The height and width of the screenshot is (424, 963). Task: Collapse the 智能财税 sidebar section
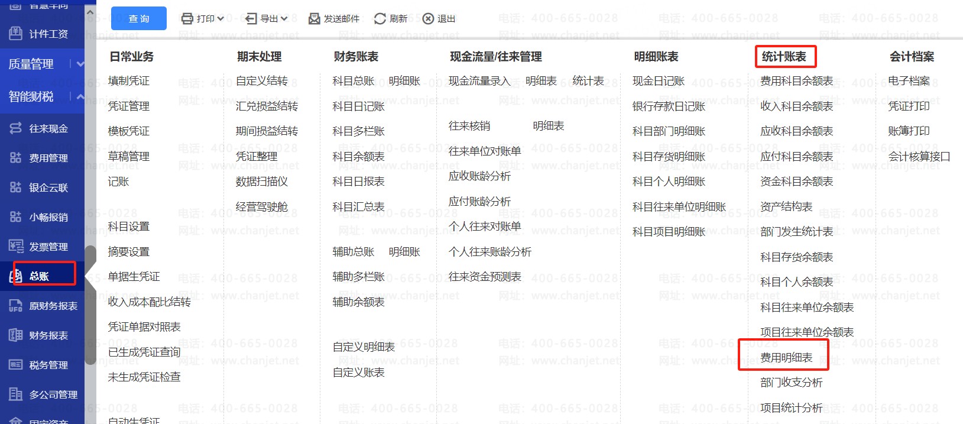click(x=80, y=96)
